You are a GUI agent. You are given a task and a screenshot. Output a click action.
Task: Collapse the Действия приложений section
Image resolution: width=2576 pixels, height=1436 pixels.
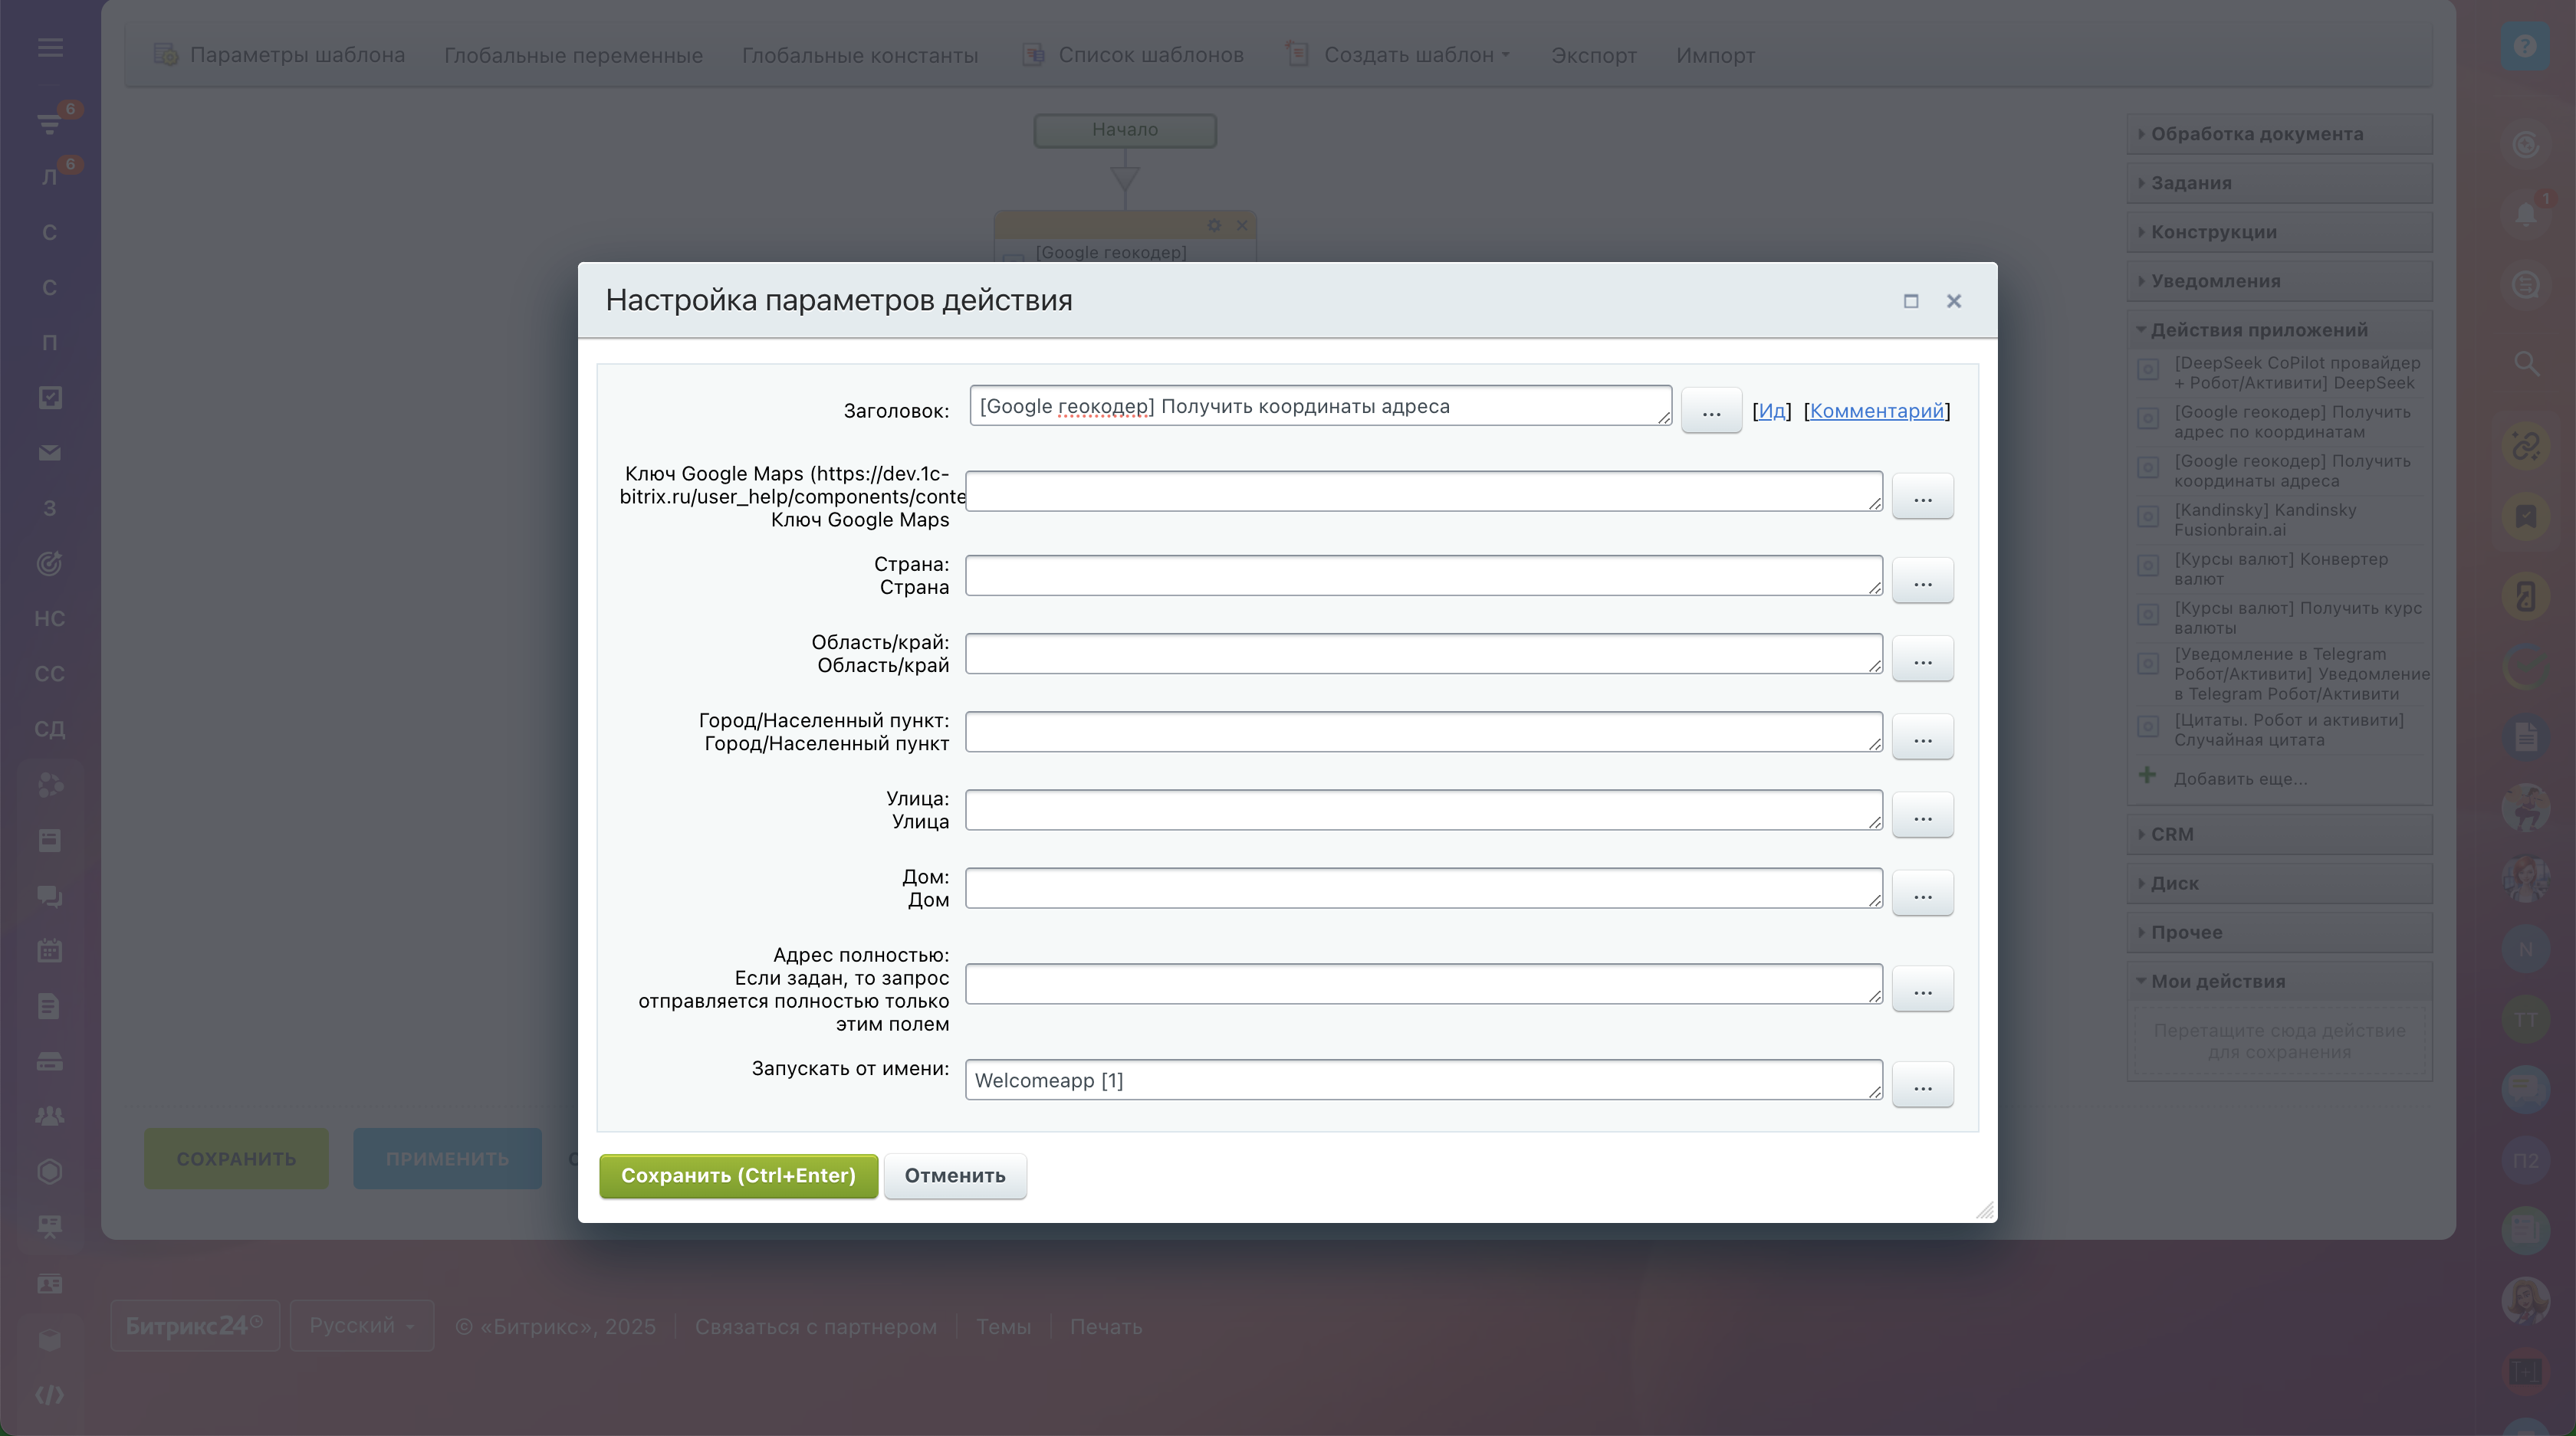pyautogui.click(x=2258, y=329)
